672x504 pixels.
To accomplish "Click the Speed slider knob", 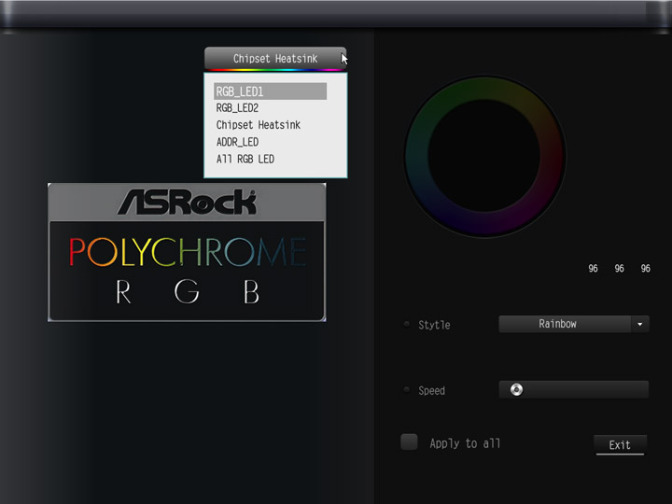I will pos(516,389).
